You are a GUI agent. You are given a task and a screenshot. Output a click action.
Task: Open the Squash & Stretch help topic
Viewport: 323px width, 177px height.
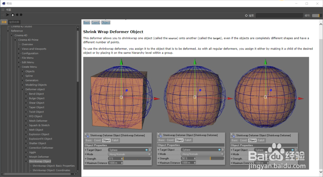click(x=39, y=125)
